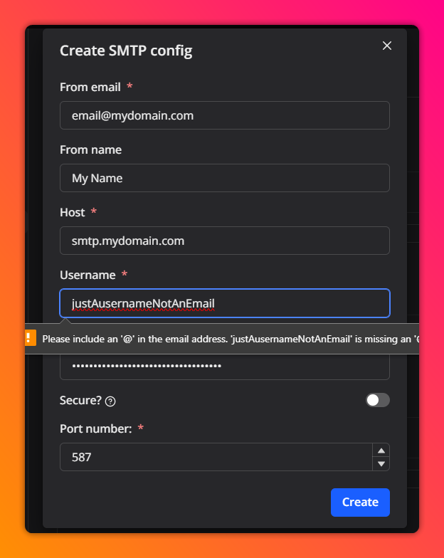Click the From email input field
Viewport: 444px width, 558px height.
(225, 115)
